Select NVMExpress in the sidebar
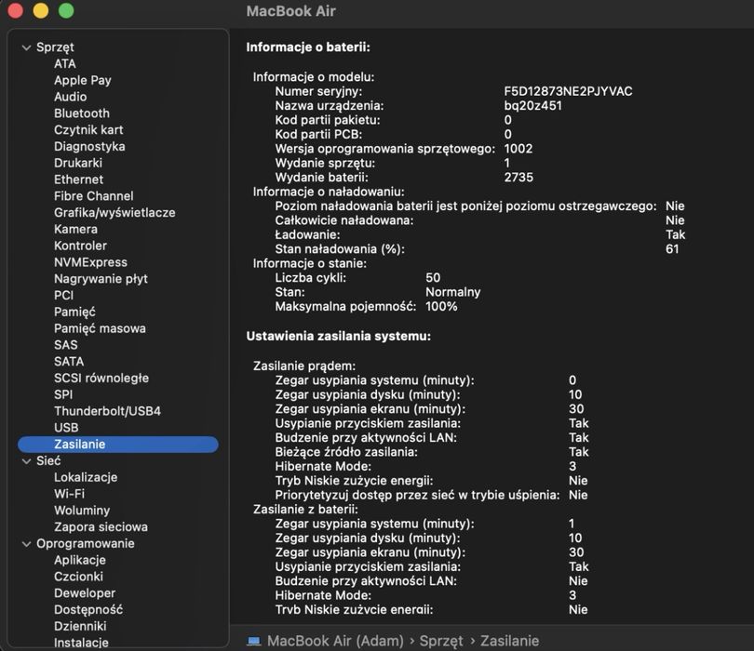This screenshot has width=754, height=651. coord(90,262)
